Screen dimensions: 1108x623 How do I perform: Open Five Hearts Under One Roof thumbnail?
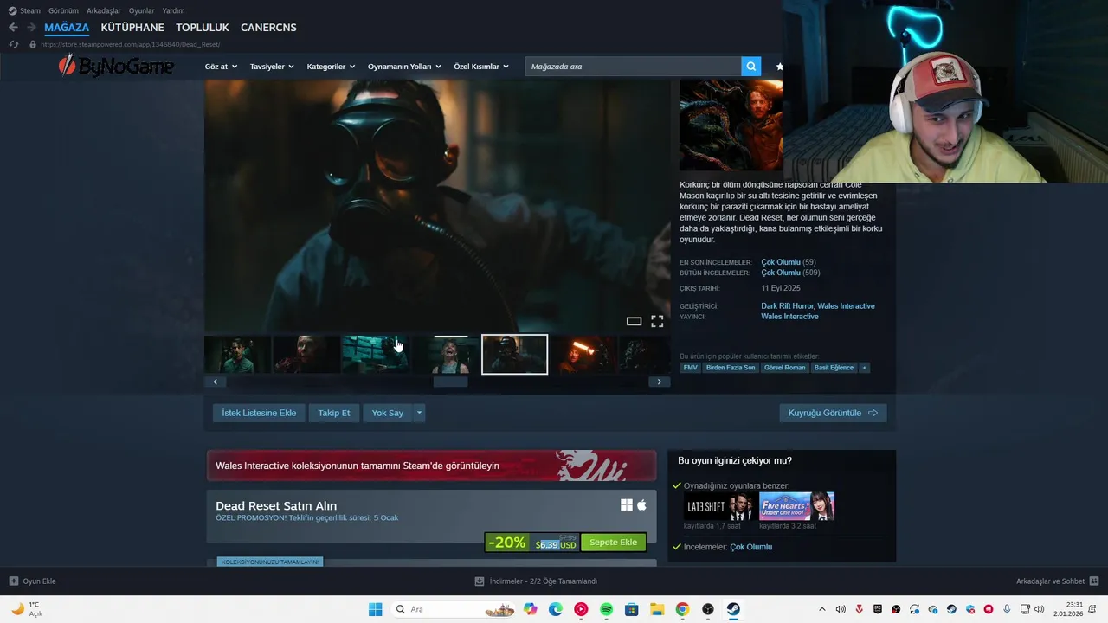pyautogui.click(x=796, y=506)
